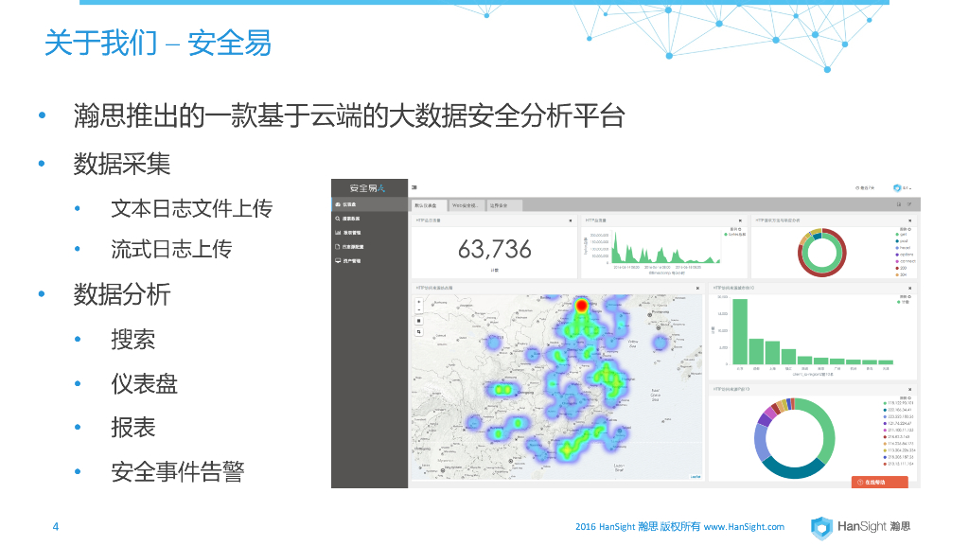The height and width of the screenshot is (546, 969).
Task: Click the 文本日志文件上传 bullet
Action: pos(191,209)
